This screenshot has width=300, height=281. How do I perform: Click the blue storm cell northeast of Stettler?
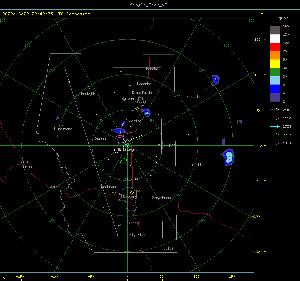(216, 80)
